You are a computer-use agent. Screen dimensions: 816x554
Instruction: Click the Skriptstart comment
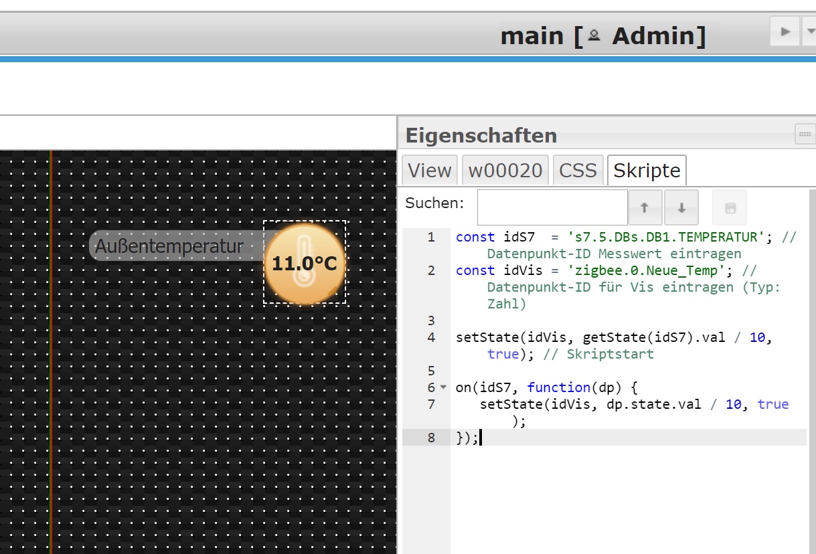598,354
